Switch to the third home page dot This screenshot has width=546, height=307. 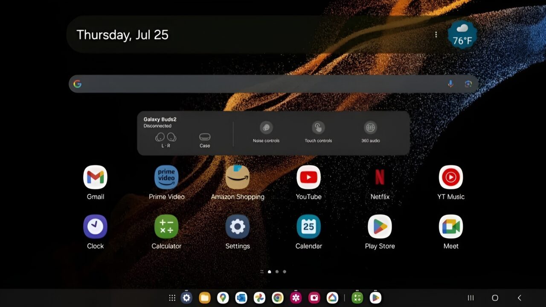pos(277,272)
